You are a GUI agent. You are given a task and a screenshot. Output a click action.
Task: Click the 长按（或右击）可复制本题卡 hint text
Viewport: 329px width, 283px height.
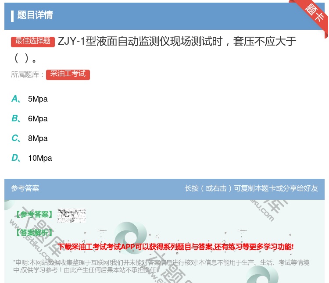(251, 188)
